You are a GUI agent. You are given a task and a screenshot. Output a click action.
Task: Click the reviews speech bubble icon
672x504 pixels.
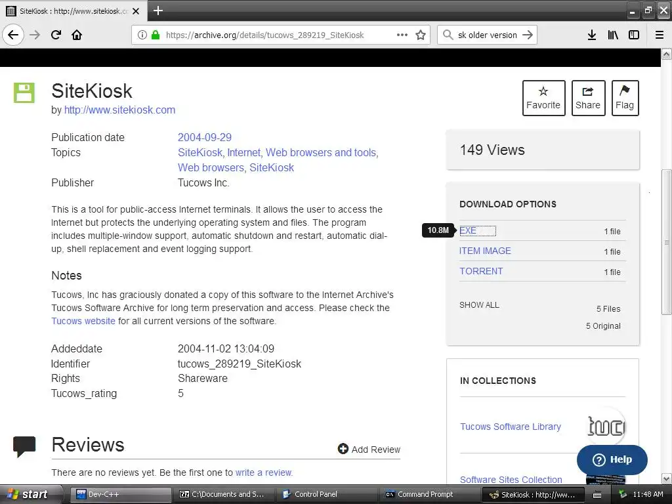[x=24, y=446]
